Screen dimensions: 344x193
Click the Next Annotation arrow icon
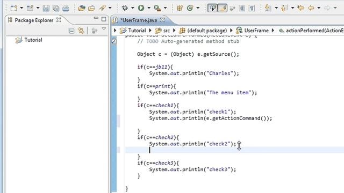tap(268, 9)
